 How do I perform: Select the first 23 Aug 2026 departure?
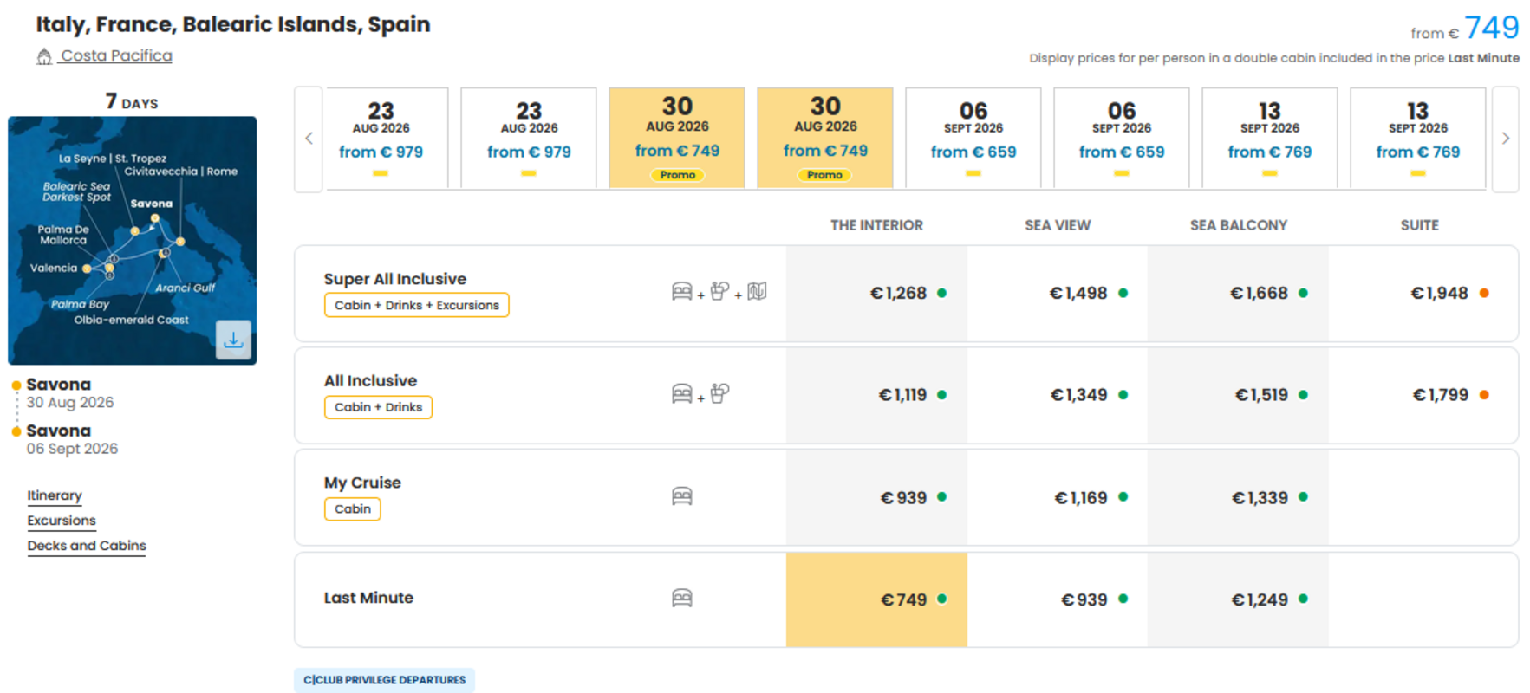381,138
